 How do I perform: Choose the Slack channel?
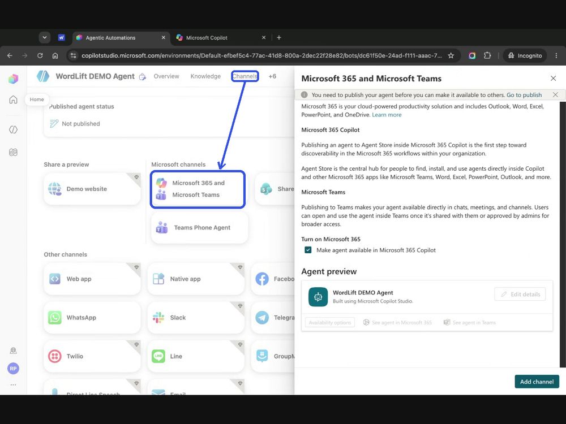click(196, 318)
